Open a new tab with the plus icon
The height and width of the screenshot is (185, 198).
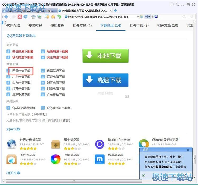[115, 11]
